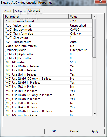Select the Video format parameter
The height and width of the screenshot is (137, 107).
point(48,26)
